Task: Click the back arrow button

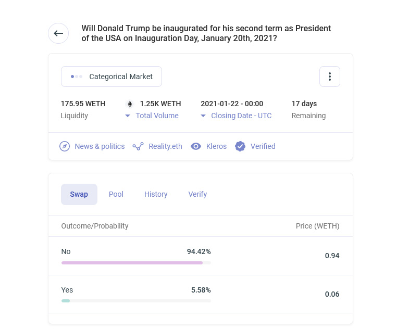Action: 58,33
